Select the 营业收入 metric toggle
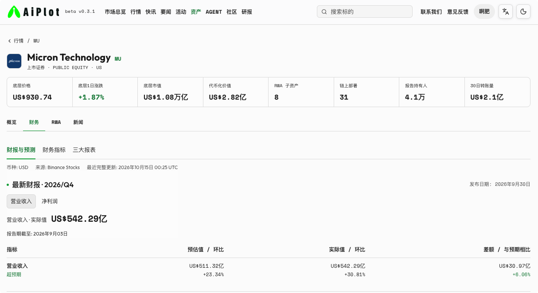538x293 pixels. click(x=21, y=201)
